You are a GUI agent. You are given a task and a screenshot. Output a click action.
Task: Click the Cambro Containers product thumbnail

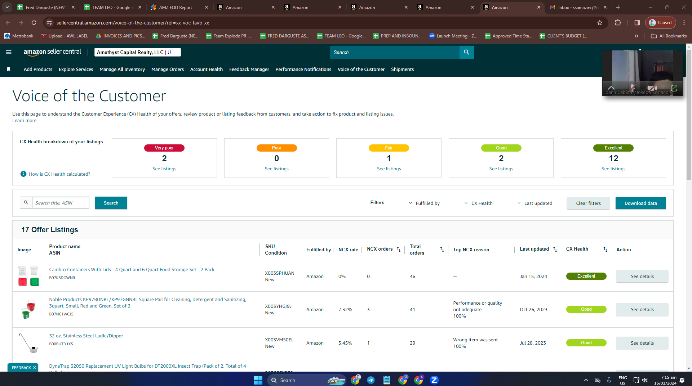(28, 276)
